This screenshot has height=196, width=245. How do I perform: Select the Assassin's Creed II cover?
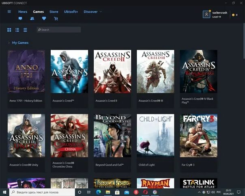(x=112, y=71)
